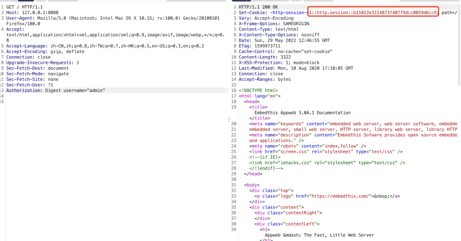
Task: Click the DOCTYPE html line in response
Action: (258, 90)
